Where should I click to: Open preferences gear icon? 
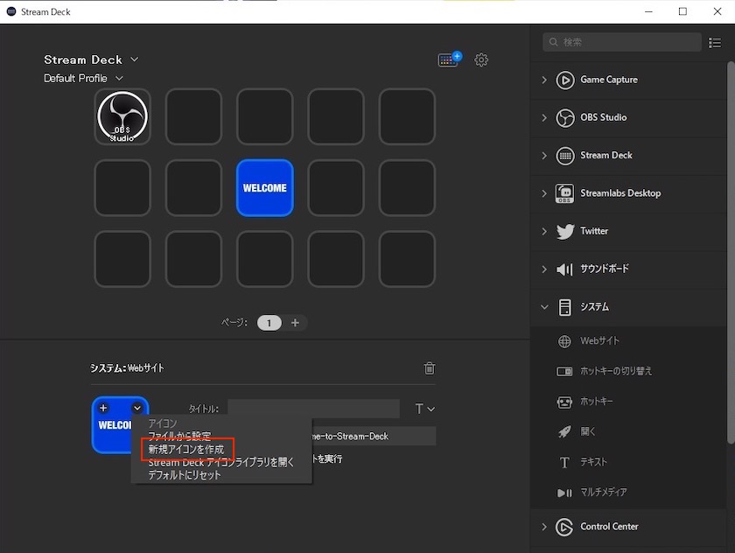point(481,60)
